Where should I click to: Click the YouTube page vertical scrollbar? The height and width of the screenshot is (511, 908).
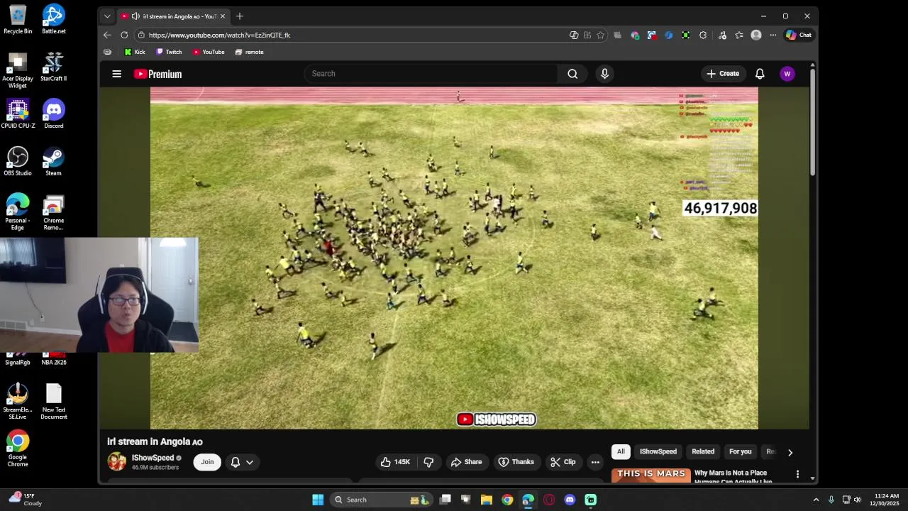[x=812, y=121]
